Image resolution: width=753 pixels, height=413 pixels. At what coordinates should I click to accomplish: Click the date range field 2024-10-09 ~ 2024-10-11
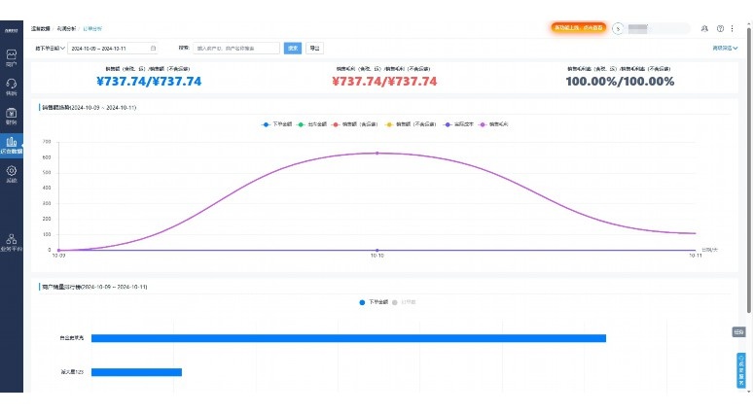point(113,48)
